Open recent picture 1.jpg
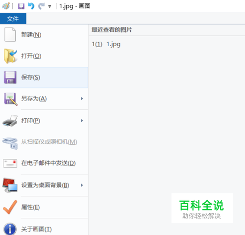This screenshot has width=245, height=235. coord(106,44)
